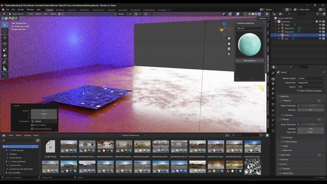Click the blue Z axis gizmo circle
Viewport: 327px width, 184px height.
pyautogui.click(x=224, y=24)
